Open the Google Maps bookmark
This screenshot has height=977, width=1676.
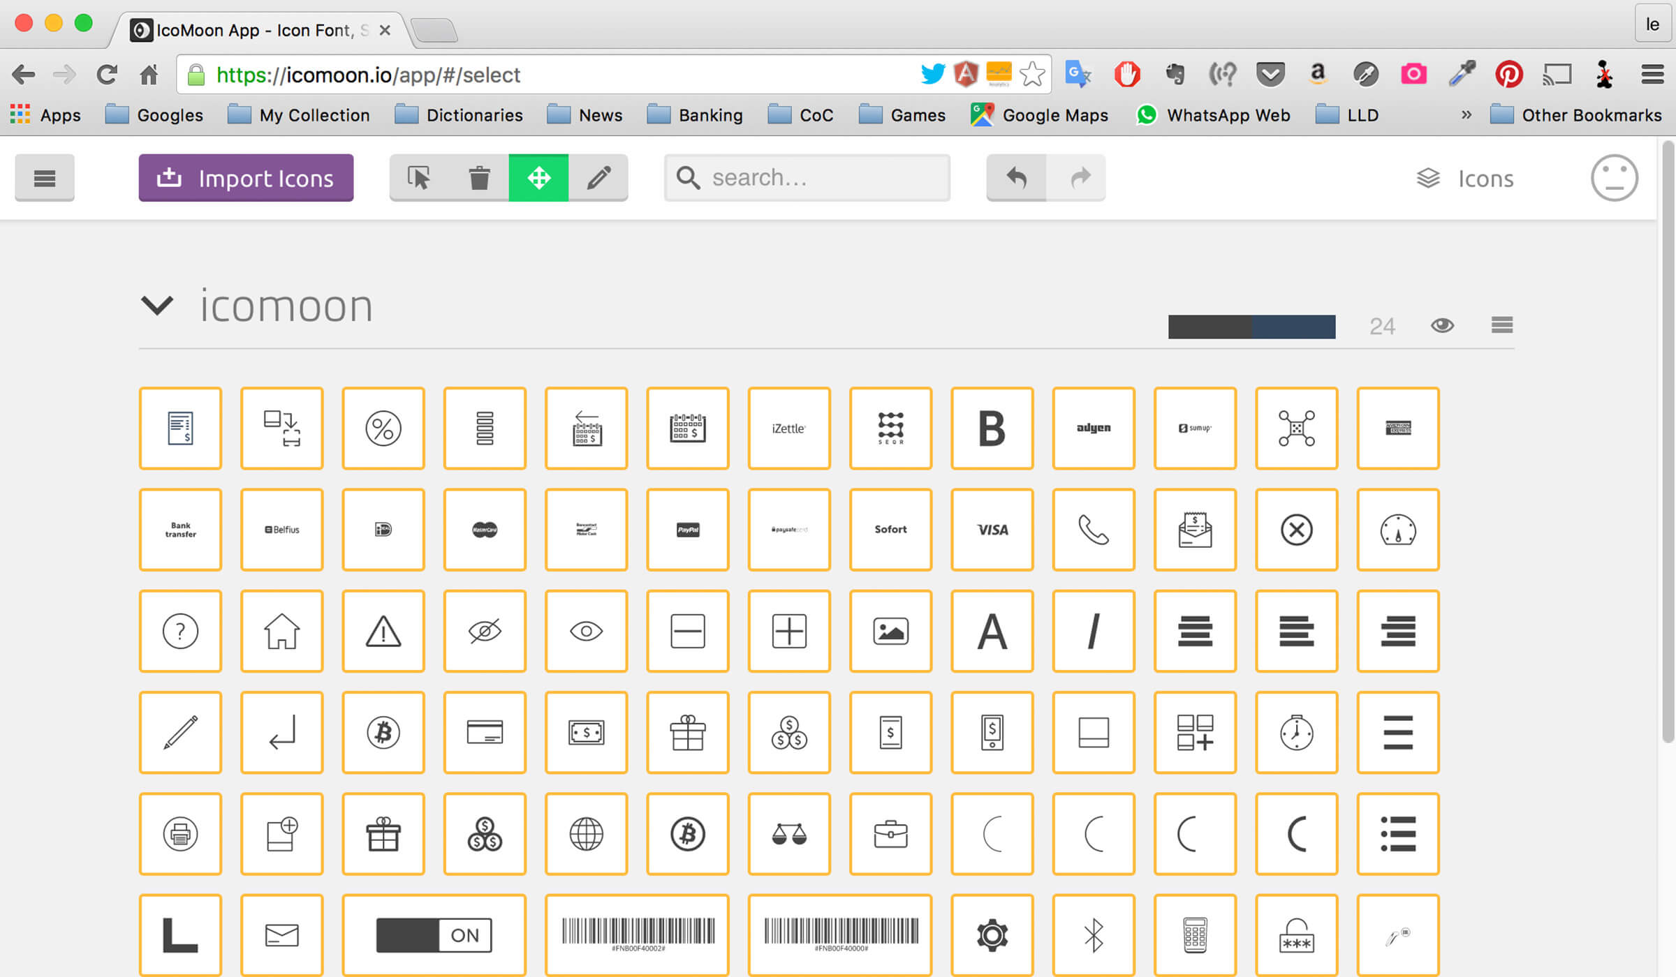1039,115
